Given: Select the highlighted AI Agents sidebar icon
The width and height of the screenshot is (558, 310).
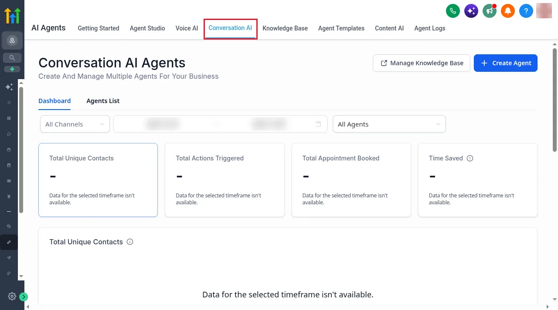Looking at the screenshot, I should click(x=9, y=242).
